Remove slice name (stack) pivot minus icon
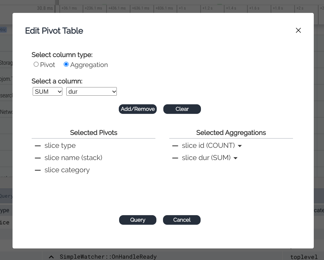This screenshot has height=260, width=324. click(38, 158)
